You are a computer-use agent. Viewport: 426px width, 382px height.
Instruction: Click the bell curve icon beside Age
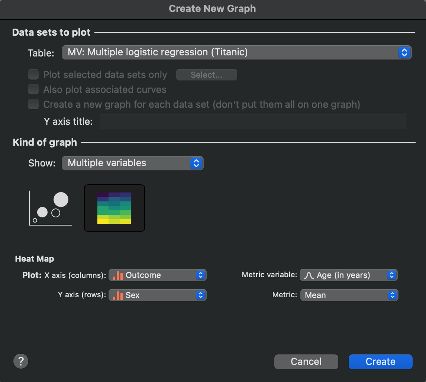[x=309, y=275]
